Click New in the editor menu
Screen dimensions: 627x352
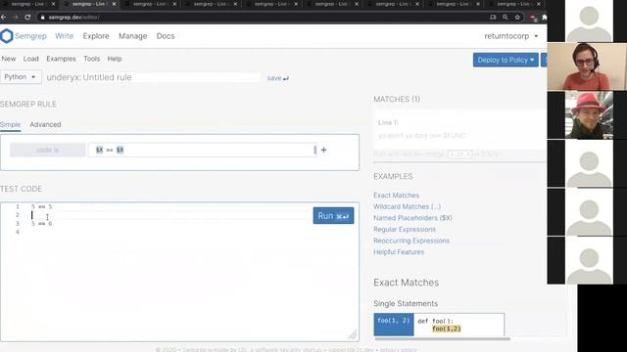coord(9,59)
